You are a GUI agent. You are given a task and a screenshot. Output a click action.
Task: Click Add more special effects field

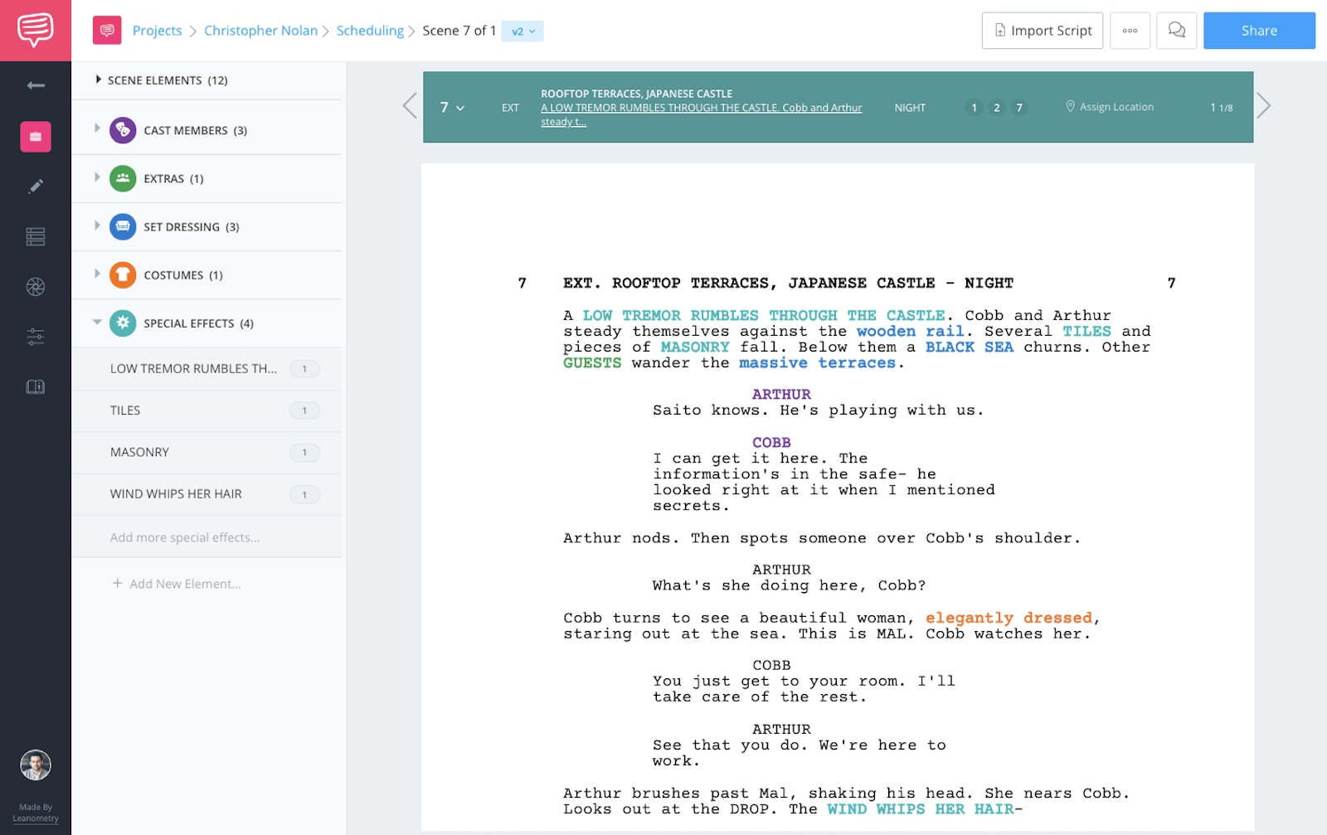point(207,537)
